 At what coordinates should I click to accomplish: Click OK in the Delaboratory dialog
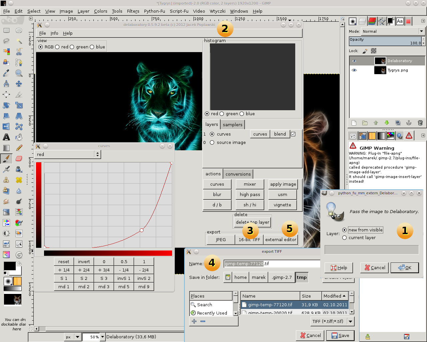[x=405, y=268]
